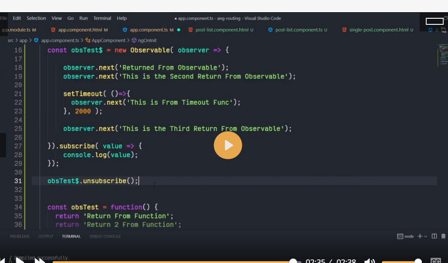Click the video volume speaker icon
The image size is (448, 263).
(370, 260)
